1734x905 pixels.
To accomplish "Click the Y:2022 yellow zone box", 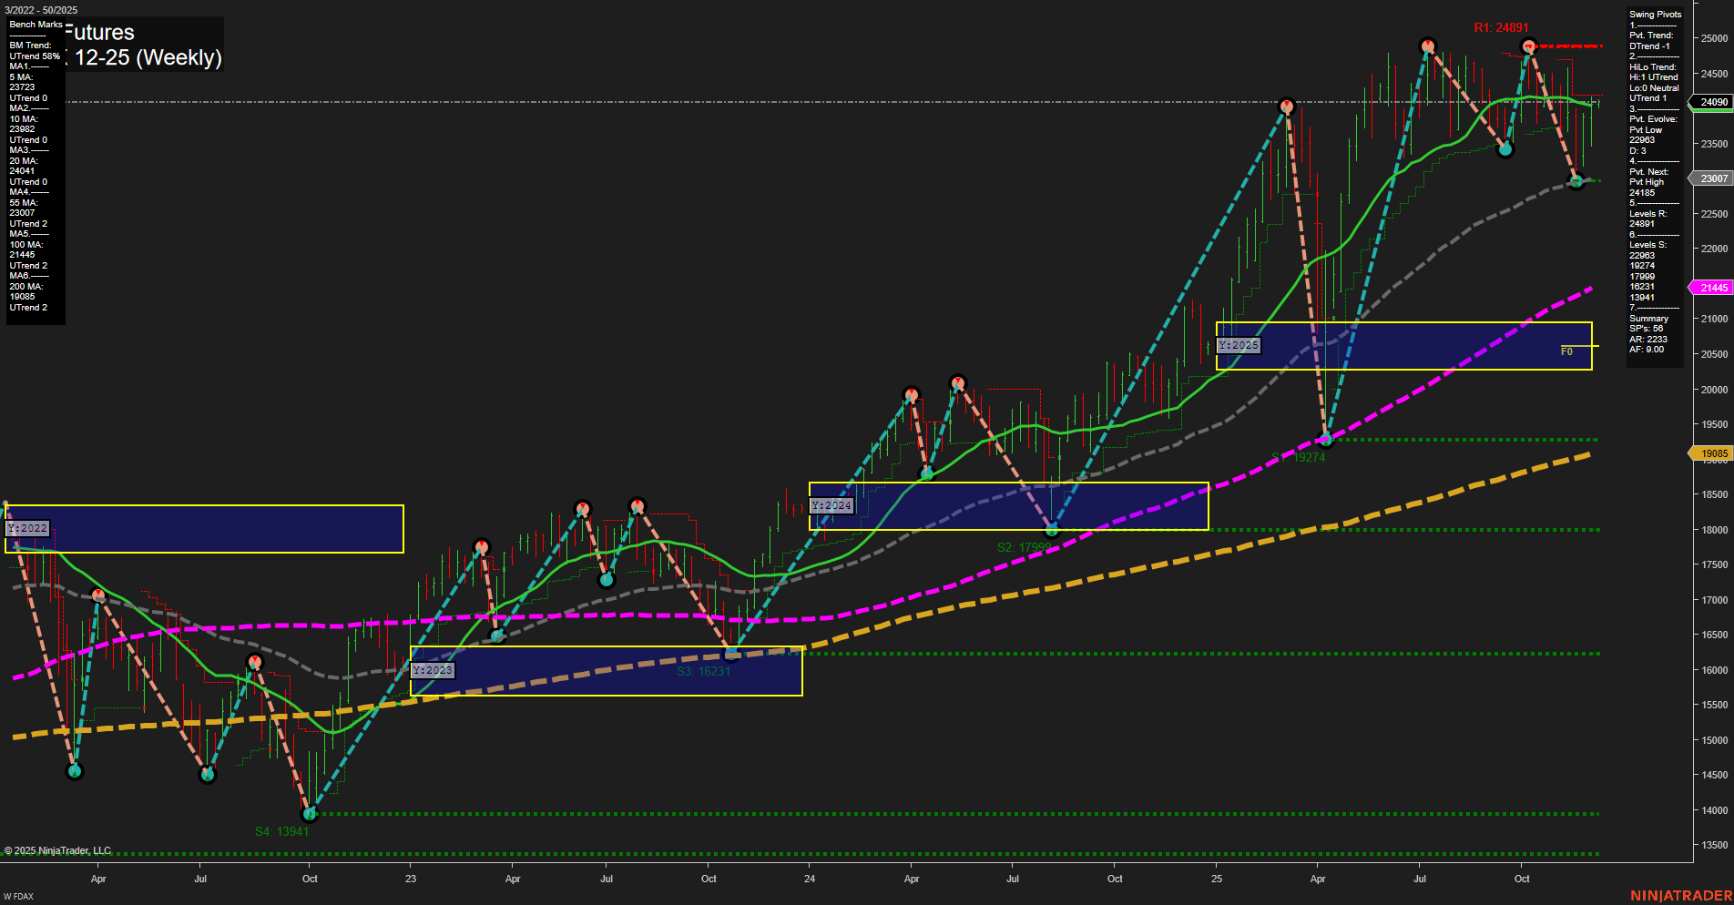I will click(200, 526).
